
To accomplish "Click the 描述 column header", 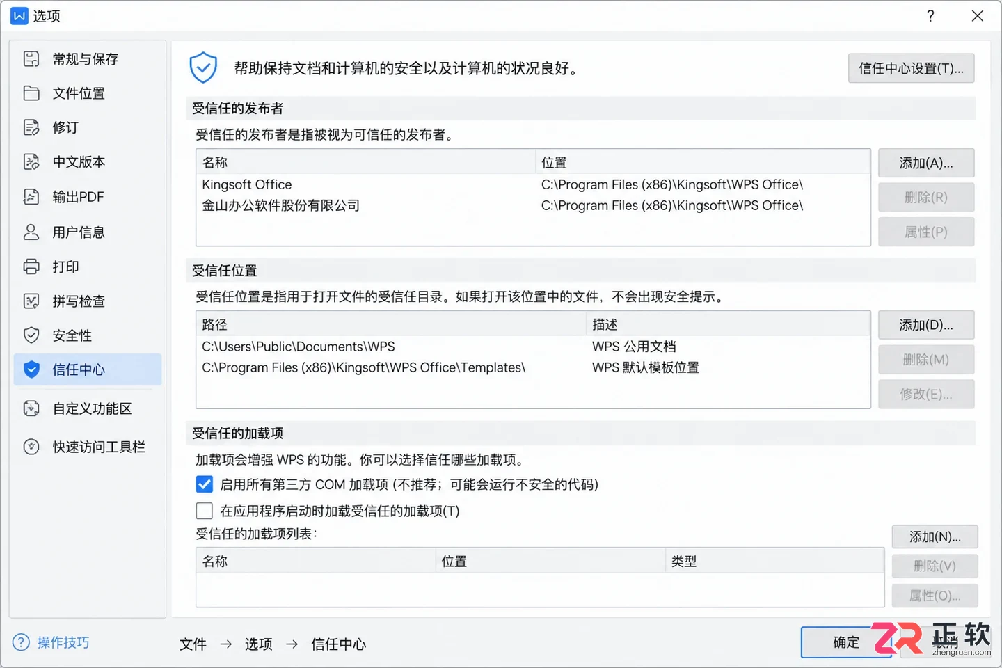I will tap(729, 324).
